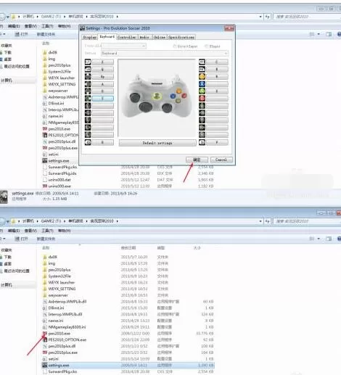Click the highlighted D-pad right key assignment button
This screenshot has width=341, height=375.
(102, 99)
